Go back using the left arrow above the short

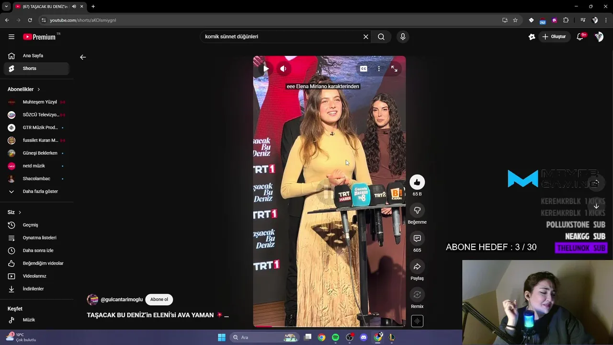[83, 57]
